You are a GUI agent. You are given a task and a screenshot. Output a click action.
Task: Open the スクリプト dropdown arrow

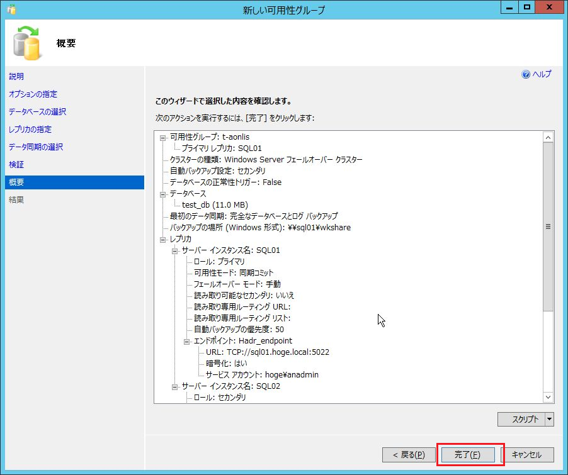point(549,420)
